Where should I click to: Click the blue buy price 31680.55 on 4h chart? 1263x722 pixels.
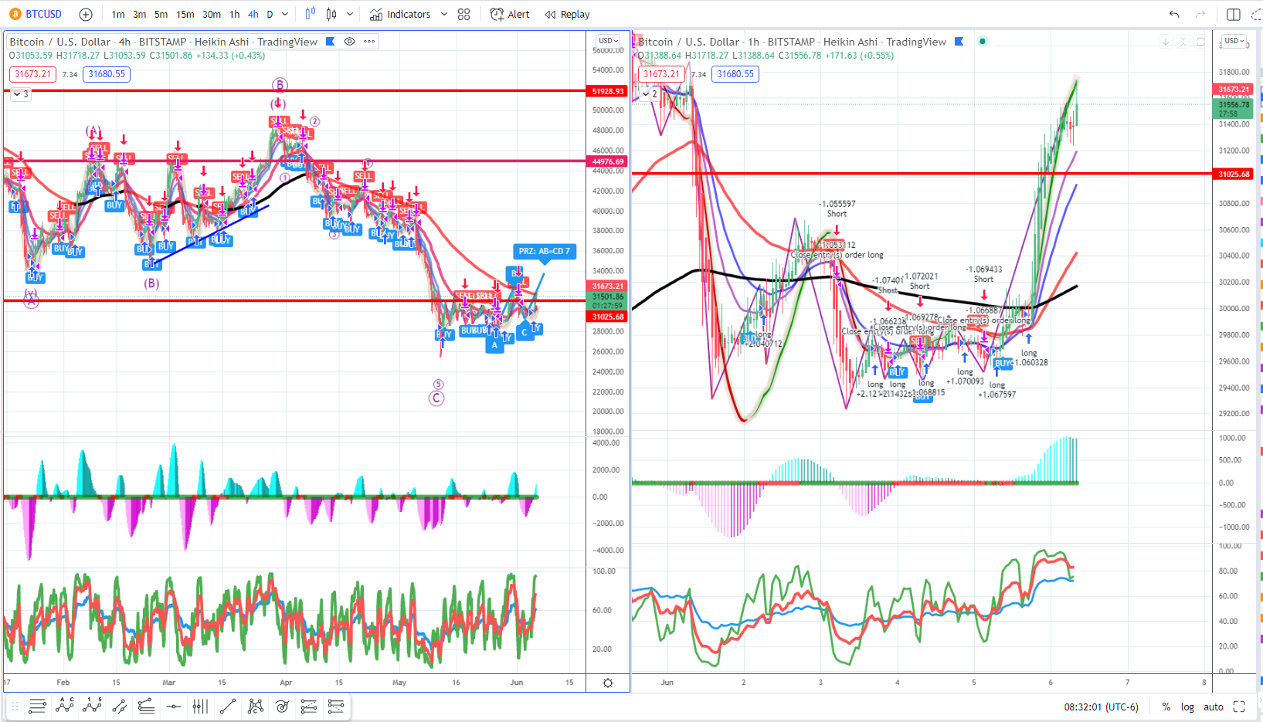(x=107, y=74)
